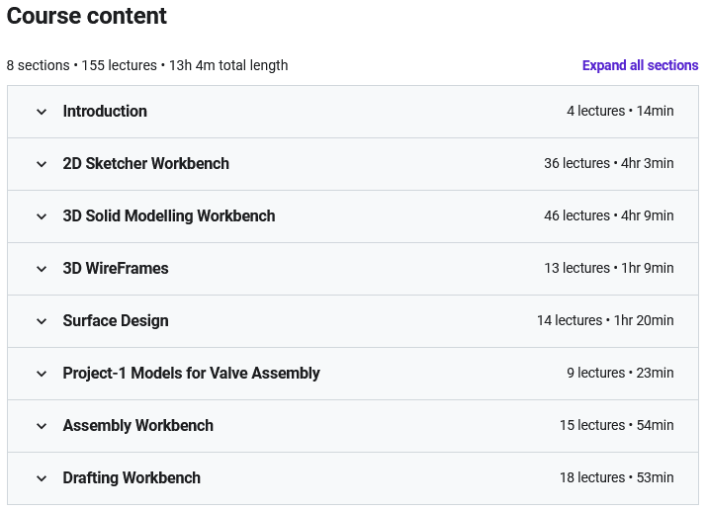
Task: Open the Introduction section title
Action: [105, 112]
